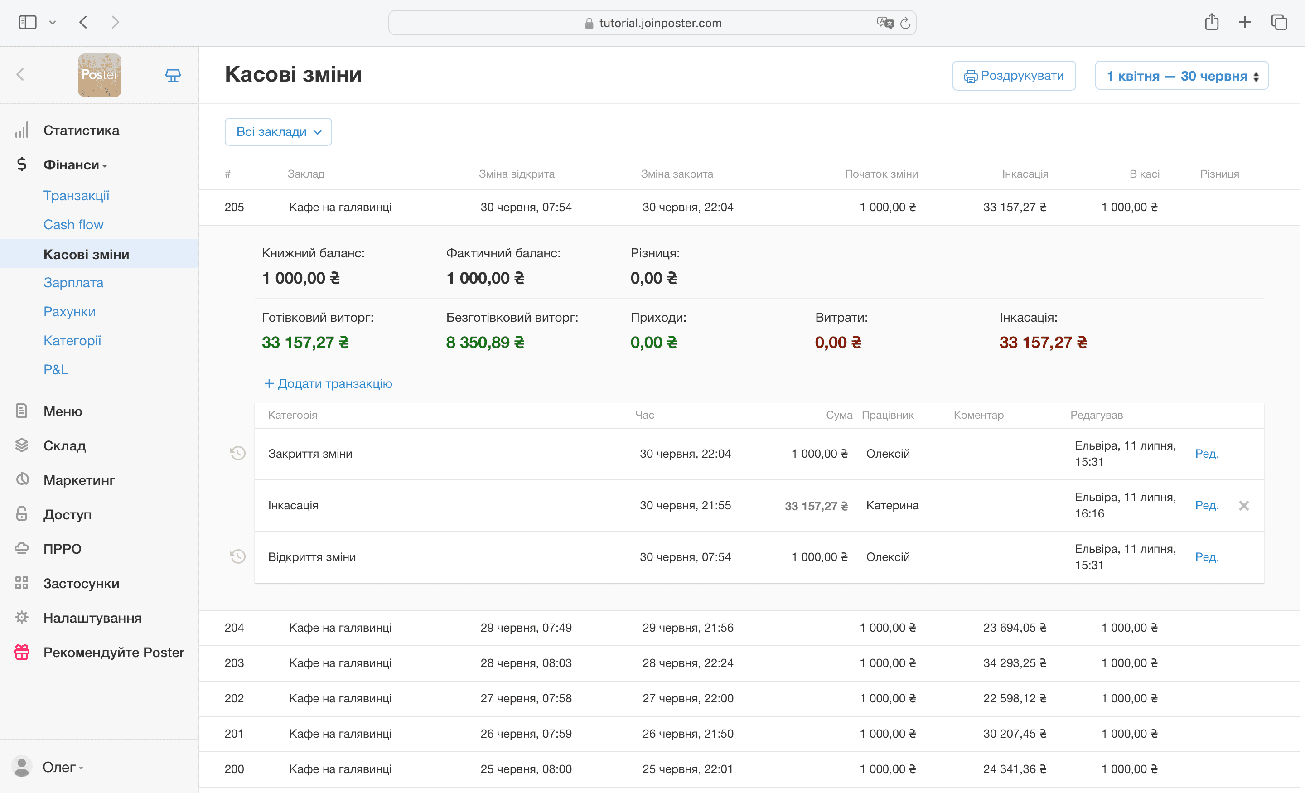Expand shift row number 204
This screenshot has height=793, width=1305.
click(749, 628)
